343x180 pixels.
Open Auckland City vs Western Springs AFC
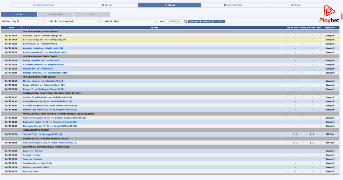point(43,35)
